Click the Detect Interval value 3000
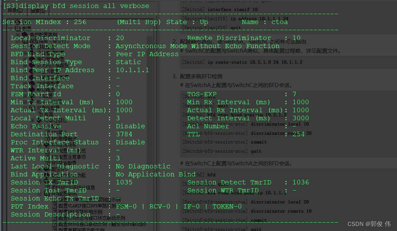The height and width of the screenshot is (231, 397). click(x=301, y=118)
